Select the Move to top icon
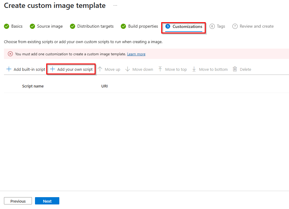The image size is (289, 209). tap(160, 69)
